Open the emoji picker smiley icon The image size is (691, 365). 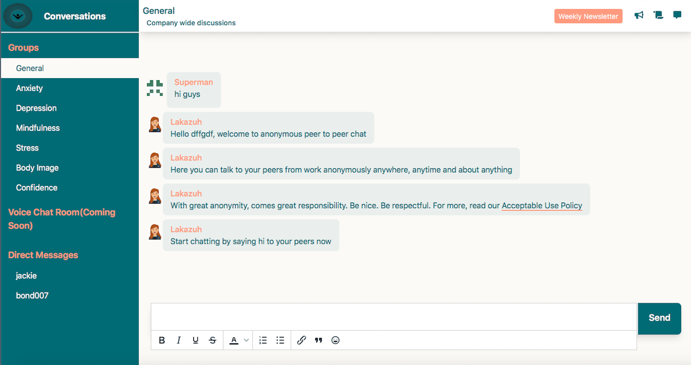pos(336,340)
